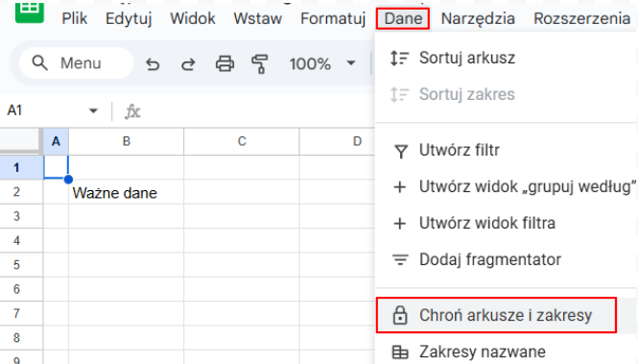Select cell containing Ważne dane
The height and width of the screenshot is (364, 638).
click(126, 192)
